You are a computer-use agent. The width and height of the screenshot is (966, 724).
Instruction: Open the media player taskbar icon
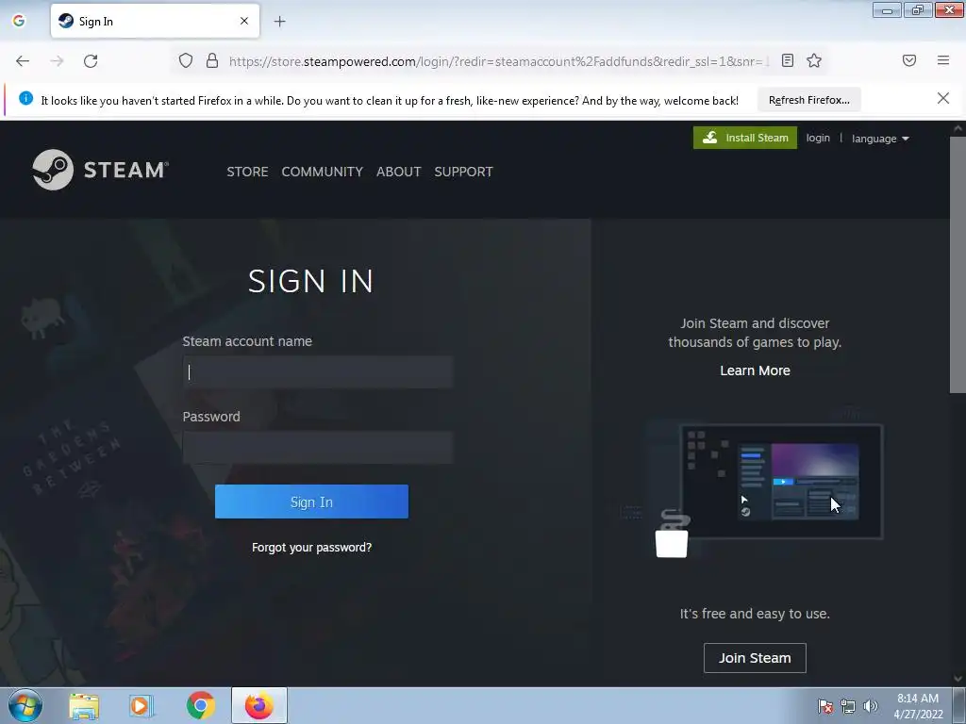pos(142,706)
